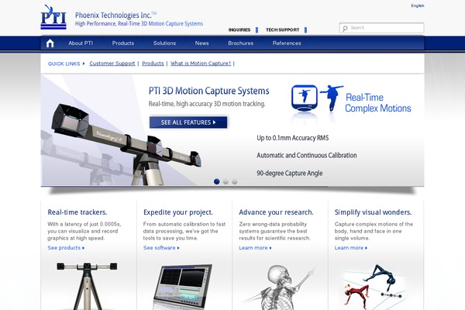Image resolution: width=465 pixels, height=310 pixels.
Task: Click Simplify visual wonders heading
Action: point(373,212)
